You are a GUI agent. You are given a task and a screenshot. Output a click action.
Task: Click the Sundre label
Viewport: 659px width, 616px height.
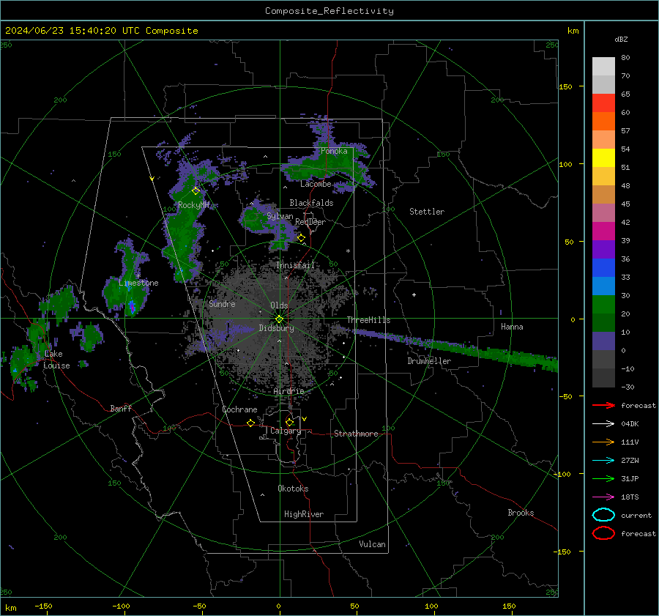(x=222, y=303)
